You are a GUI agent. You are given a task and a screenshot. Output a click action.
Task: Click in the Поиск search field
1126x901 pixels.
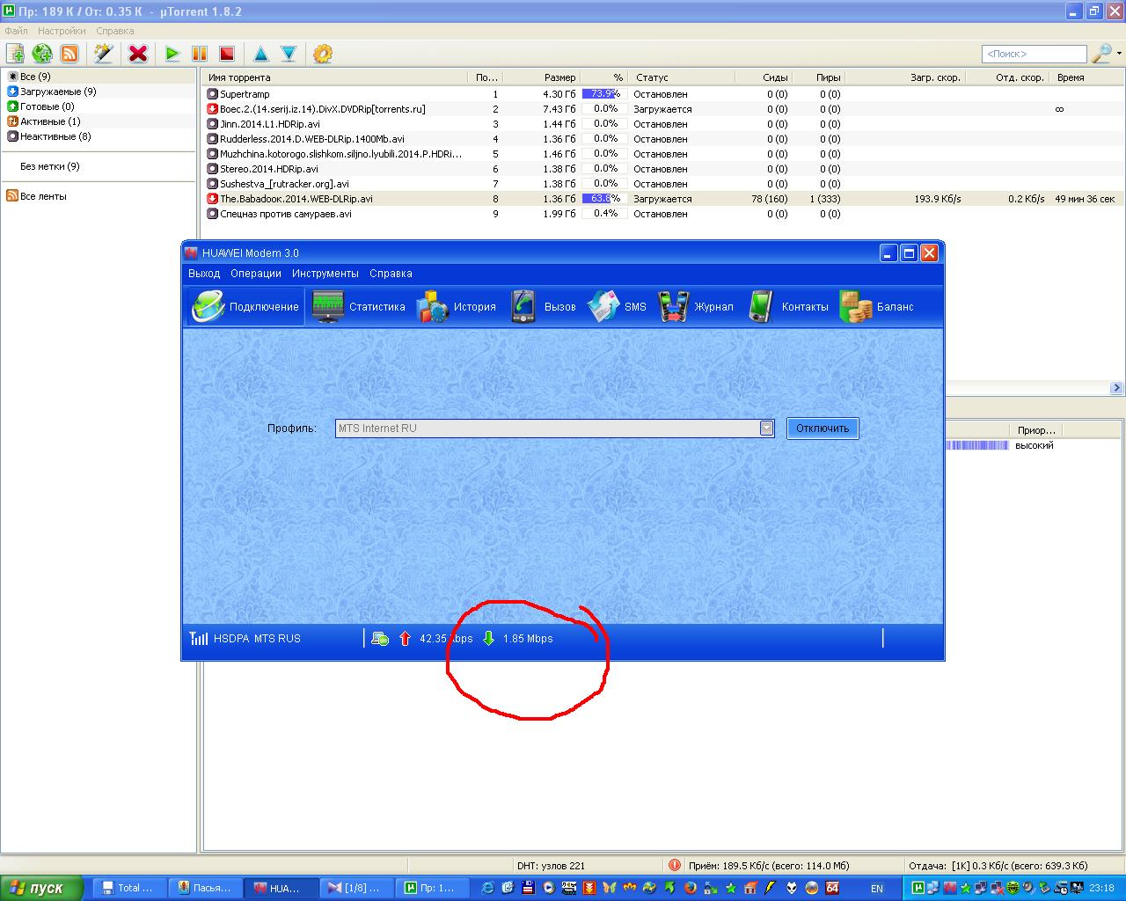(1034, 54)
